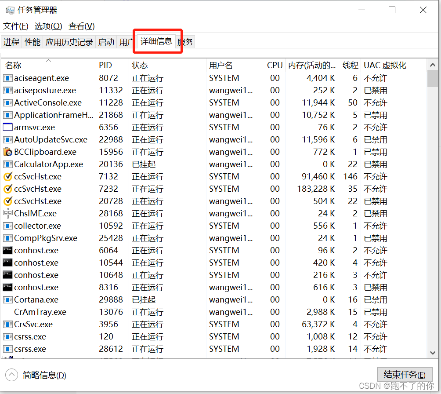Screen dimensions: 441x394
Task: Switch to the 应用历史记录 tab
Action: tap(69, 42)
